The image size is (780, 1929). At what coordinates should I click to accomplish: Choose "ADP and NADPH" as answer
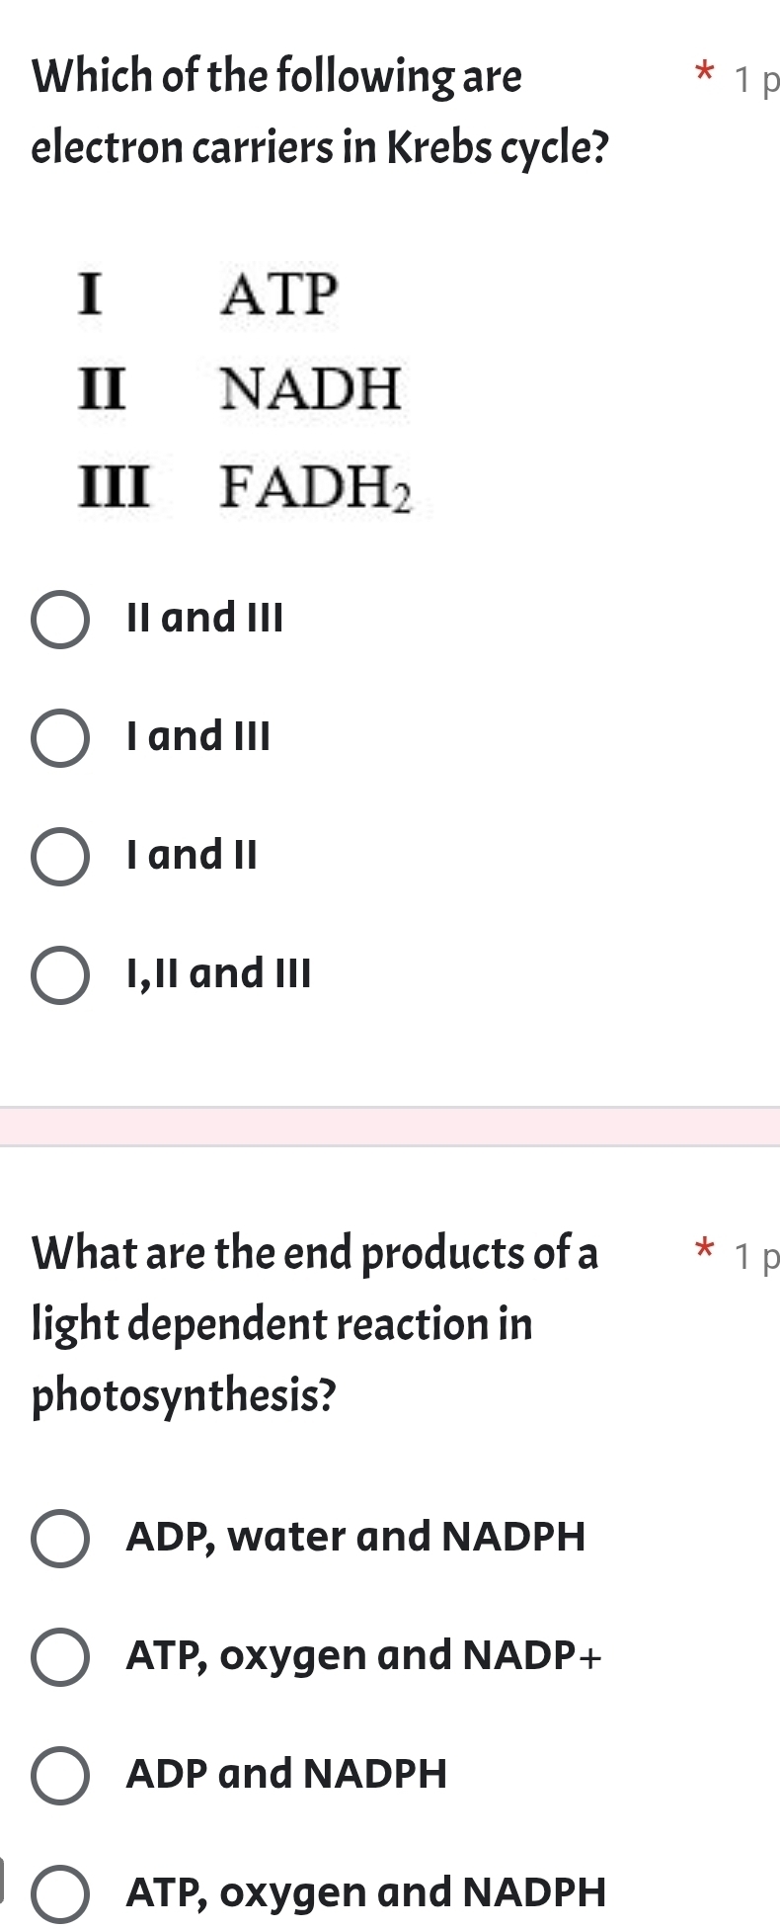pos(61,1774)
